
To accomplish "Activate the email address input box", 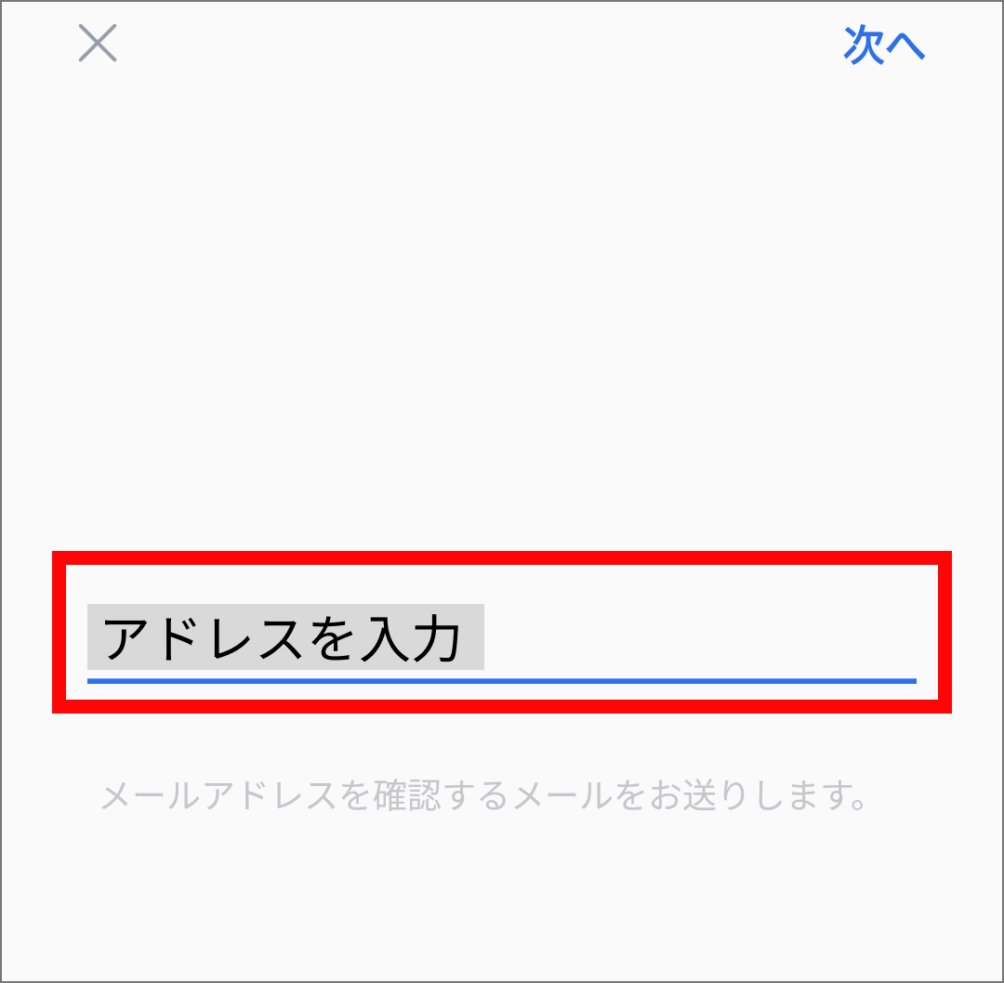I will pyautogui.click(x=501, y=643).
